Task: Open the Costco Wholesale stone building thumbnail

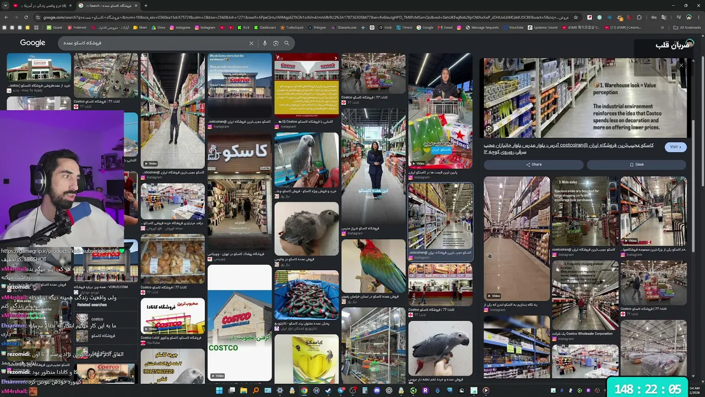Action: tap(240, 323)
